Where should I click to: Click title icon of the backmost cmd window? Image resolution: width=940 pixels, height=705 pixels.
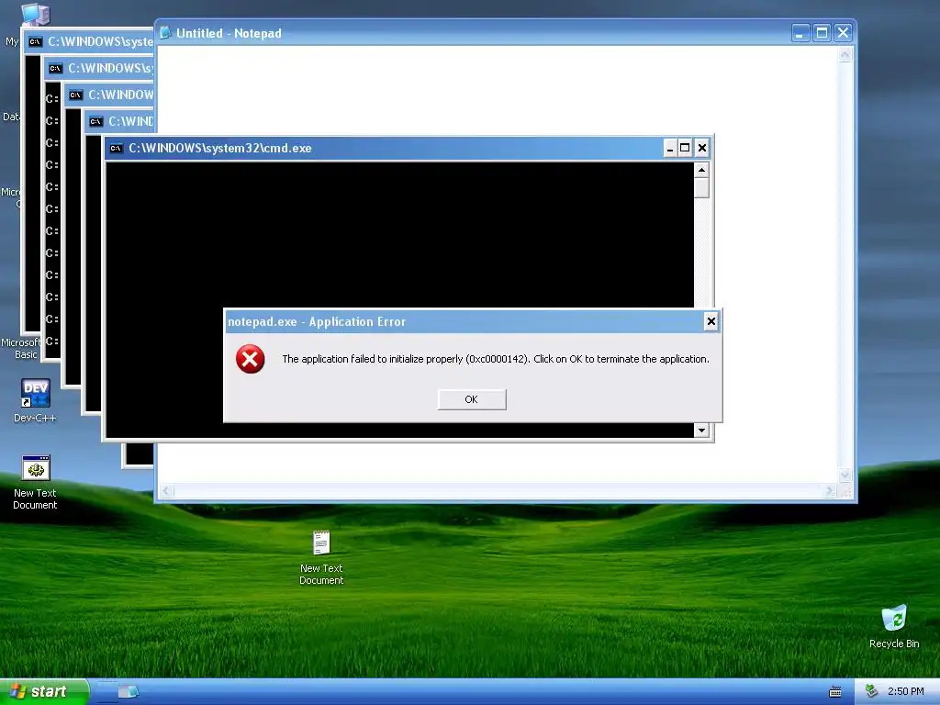(x=36, y=41)
